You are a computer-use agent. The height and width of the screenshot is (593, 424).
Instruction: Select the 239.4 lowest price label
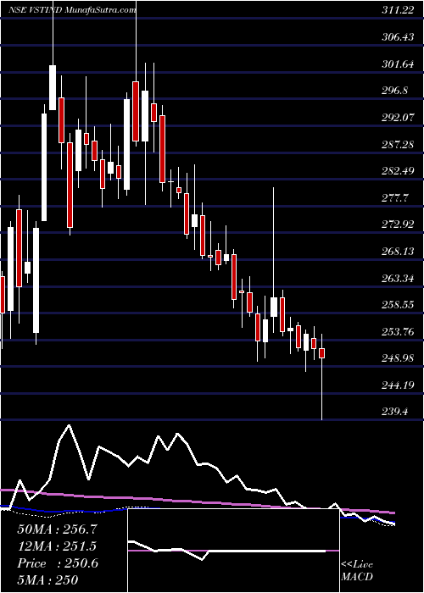395,413
